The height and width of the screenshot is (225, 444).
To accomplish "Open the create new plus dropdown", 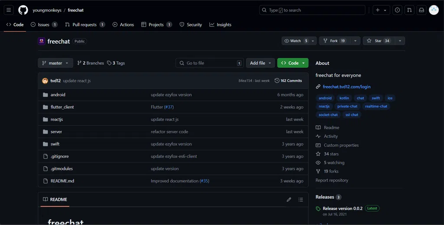I will click(381, 10).
